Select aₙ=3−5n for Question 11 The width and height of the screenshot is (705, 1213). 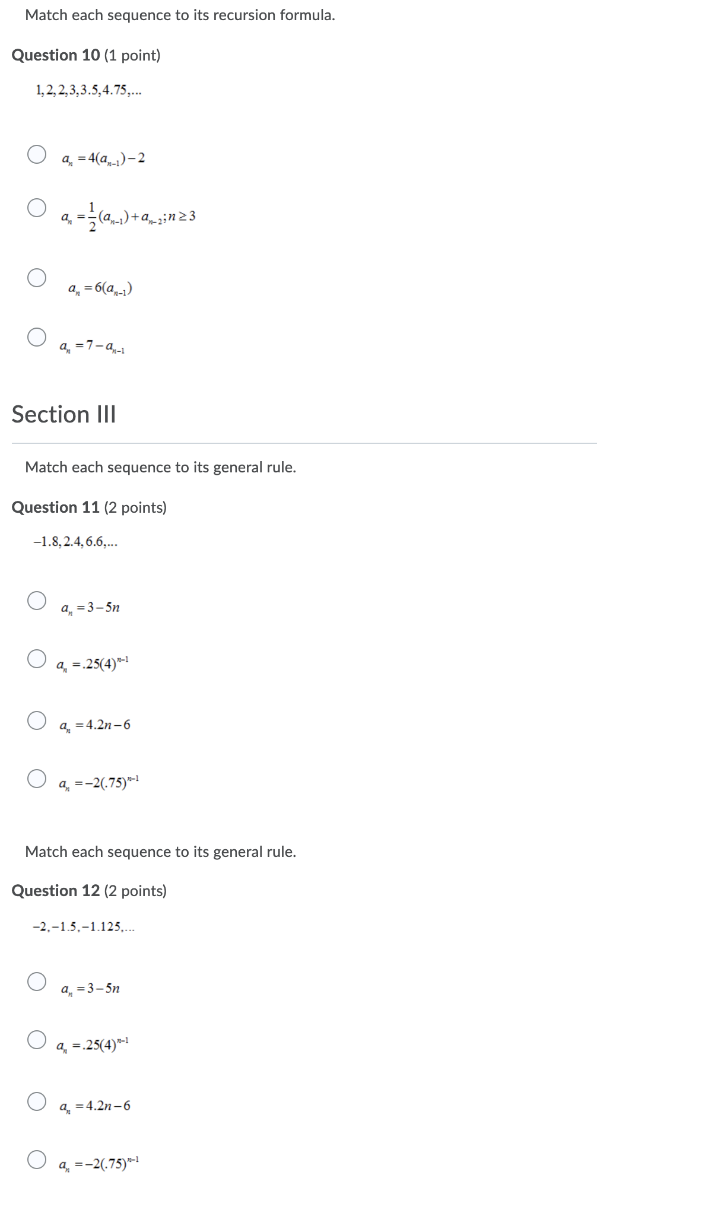[37, 601]
